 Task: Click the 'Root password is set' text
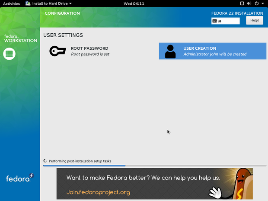coord(90,54)
